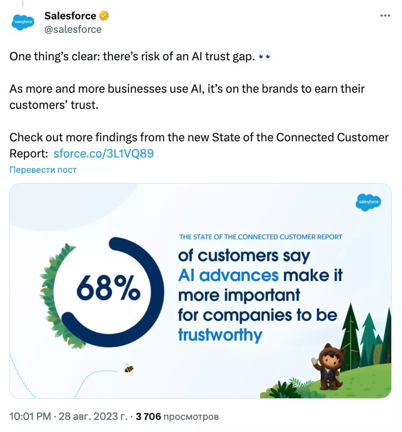The width and height of the screenshot is (402, 432).
Task: Open the sforce.co/3L1VQ89 link
Action: click(103, 153)
